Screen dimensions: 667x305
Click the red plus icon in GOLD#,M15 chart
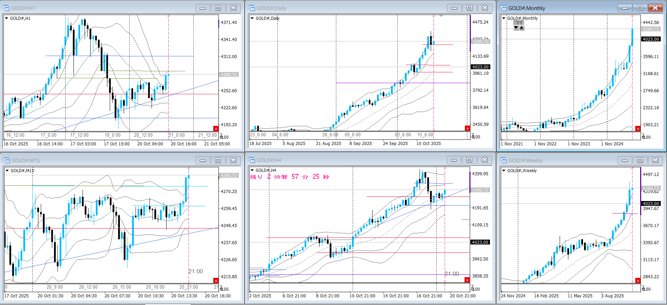[x=216, y=281]
